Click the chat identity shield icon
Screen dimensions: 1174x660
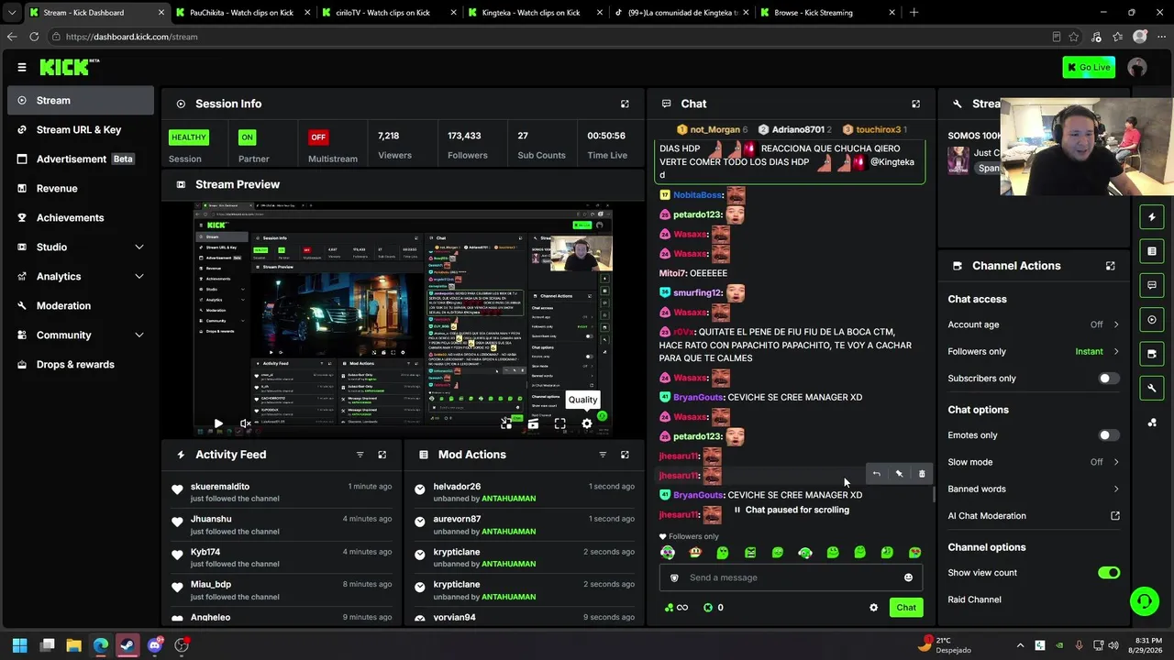point(674,577)
